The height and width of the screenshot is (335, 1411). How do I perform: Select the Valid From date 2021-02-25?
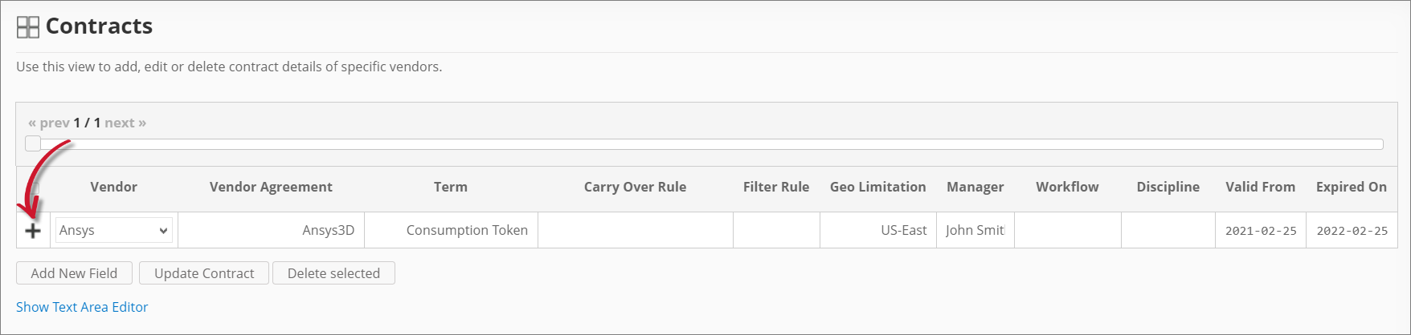(x=1260, y=231)
